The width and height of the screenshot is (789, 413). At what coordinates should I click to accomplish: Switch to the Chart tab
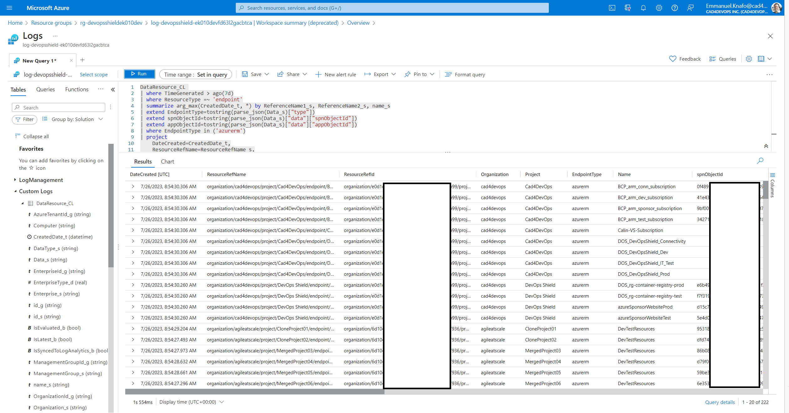click(168, 162)
